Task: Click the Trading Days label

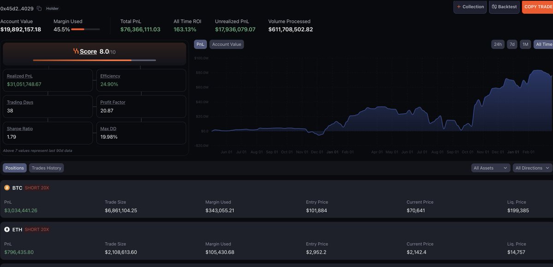Action: coord(20,102)
